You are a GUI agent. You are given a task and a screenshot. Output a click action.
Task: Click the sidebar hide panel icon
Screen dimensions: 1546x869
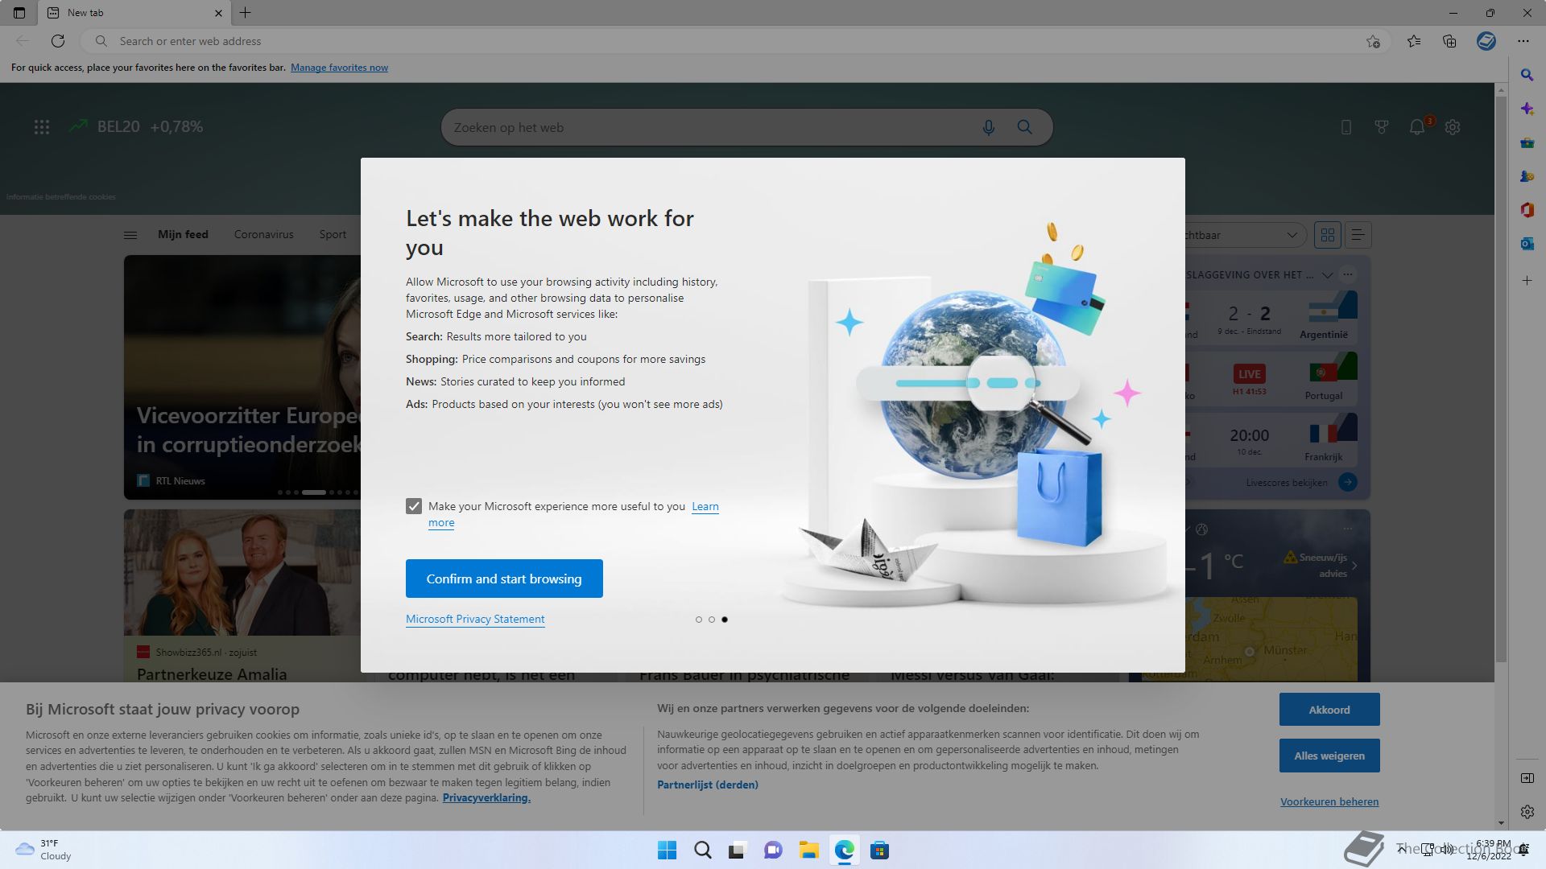coord(1527,778)
